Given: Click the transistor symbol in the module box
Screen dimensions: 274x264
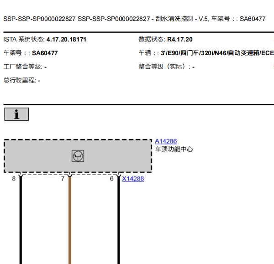Looking at the screenshot, I should tap(78, 156).
